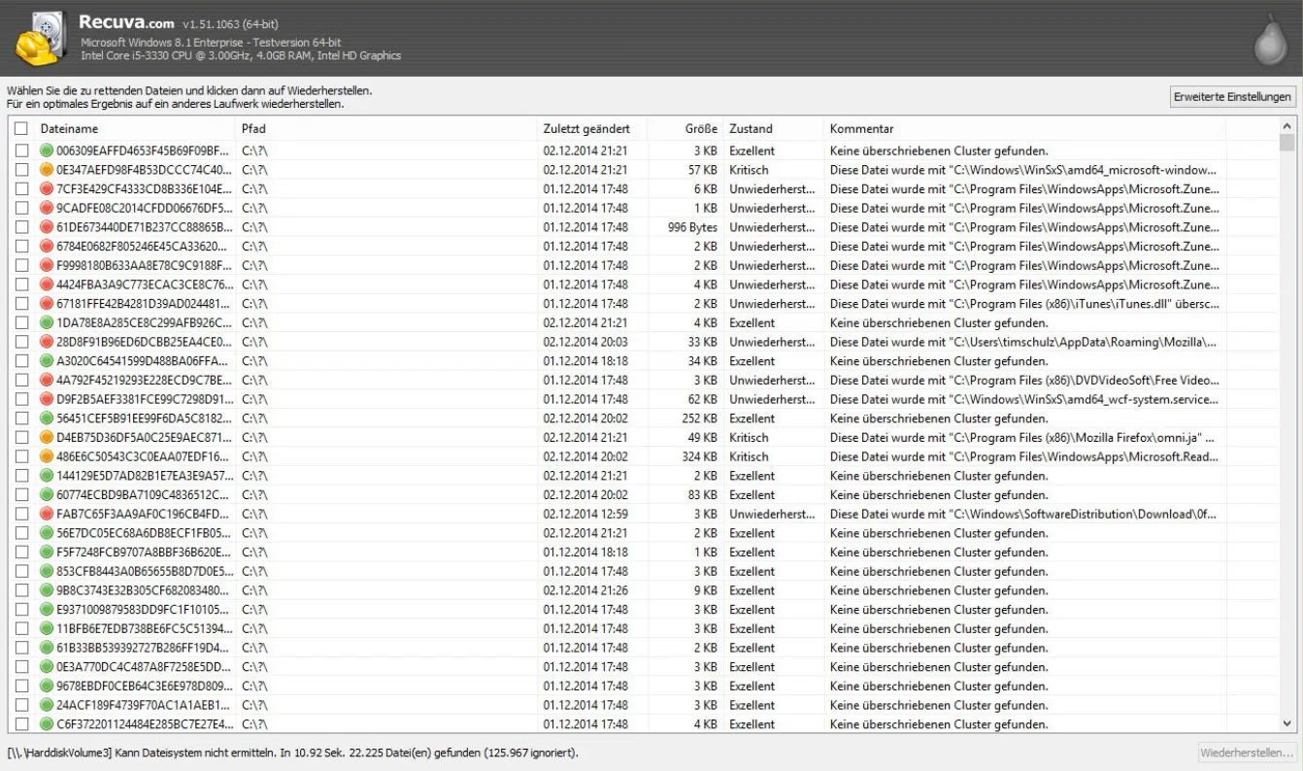Click the 996 Bytes size cell

click(692, 227)
